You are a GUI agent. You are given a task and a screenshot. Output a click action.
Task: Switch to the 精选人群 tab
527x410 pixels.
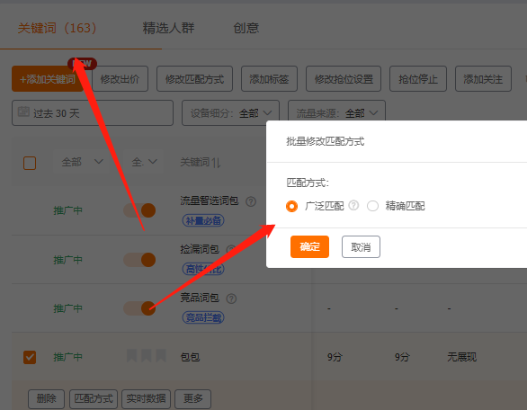[x=168, y=28]
